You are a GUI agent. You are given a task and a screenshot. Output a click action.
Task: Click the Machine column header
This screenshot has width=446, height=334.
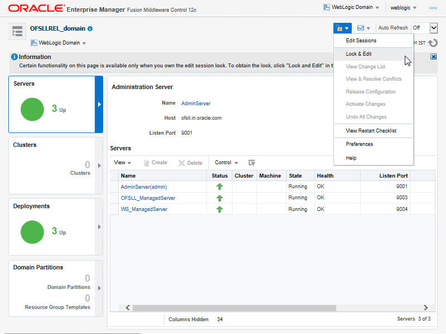pos(271,176)
